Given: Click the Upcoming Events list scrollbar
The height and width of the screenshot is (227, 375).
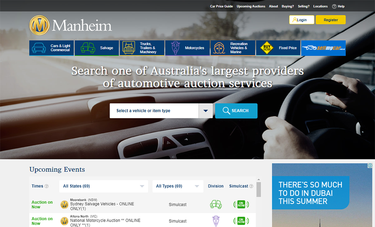Looking at the screenshot, I should (258, 189).
